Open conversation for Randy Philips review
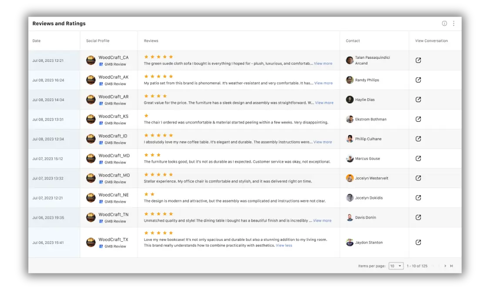 pyautogui.click(x=418, y=80)
